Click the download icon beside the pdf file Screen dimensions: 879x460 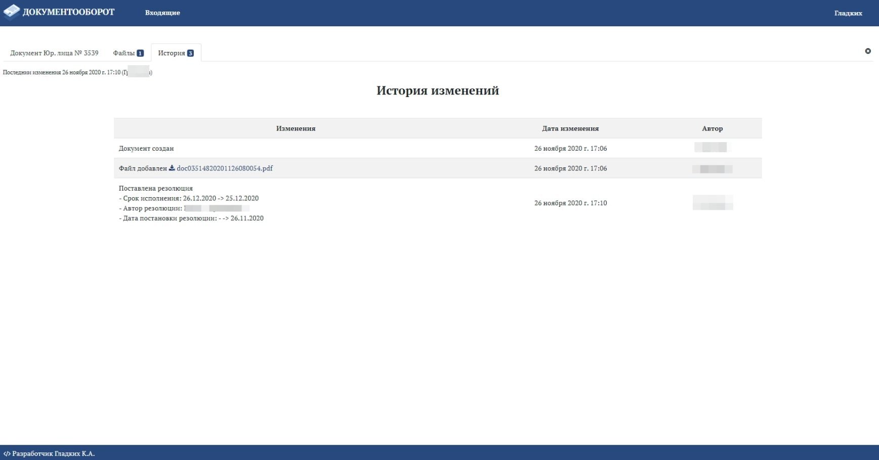point(172,168)
